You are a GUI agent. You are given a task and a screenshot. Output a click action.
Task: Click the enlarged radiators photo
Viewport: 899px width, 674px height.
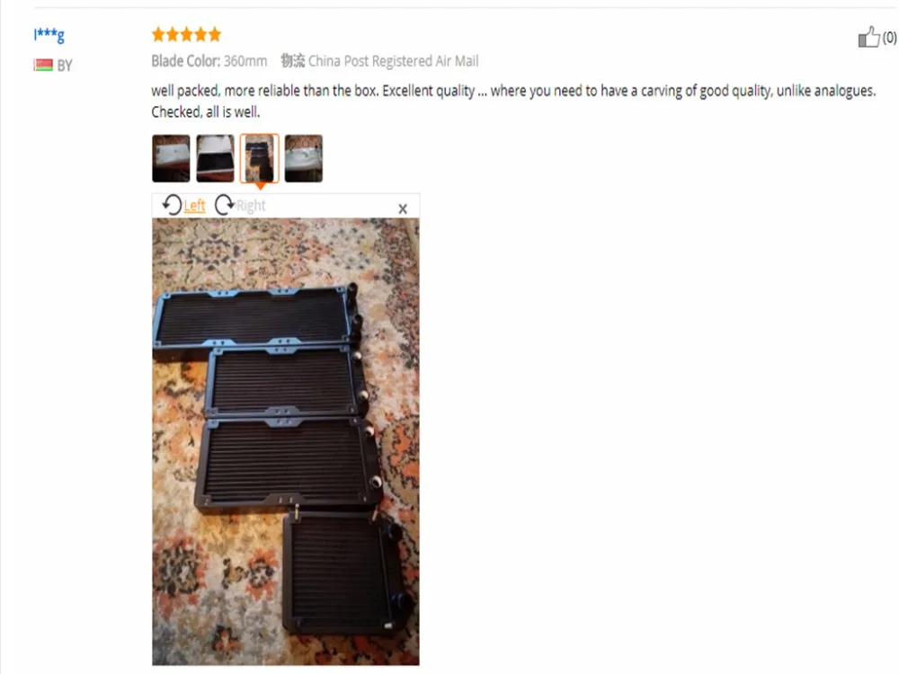pyautogui.click(x=286, y=441)
